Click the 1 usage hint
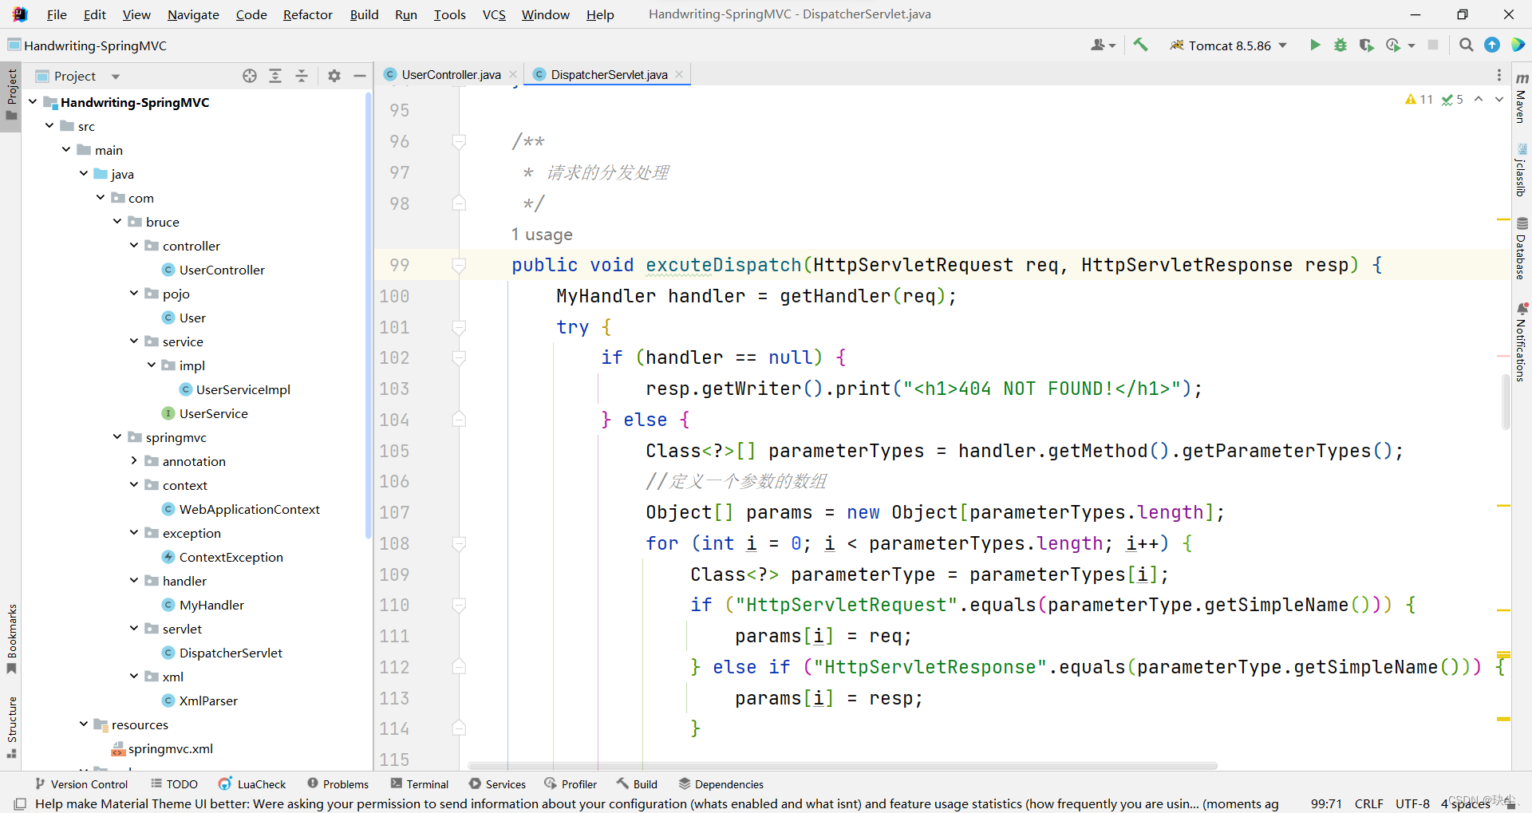Viewport: 1532px width, 813px height. 542,235
